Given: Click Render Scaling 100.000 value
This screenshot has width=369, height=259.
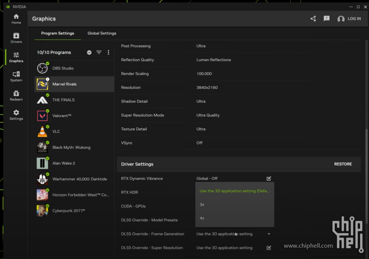Looking at the screenshot, I should pos(204,74).
